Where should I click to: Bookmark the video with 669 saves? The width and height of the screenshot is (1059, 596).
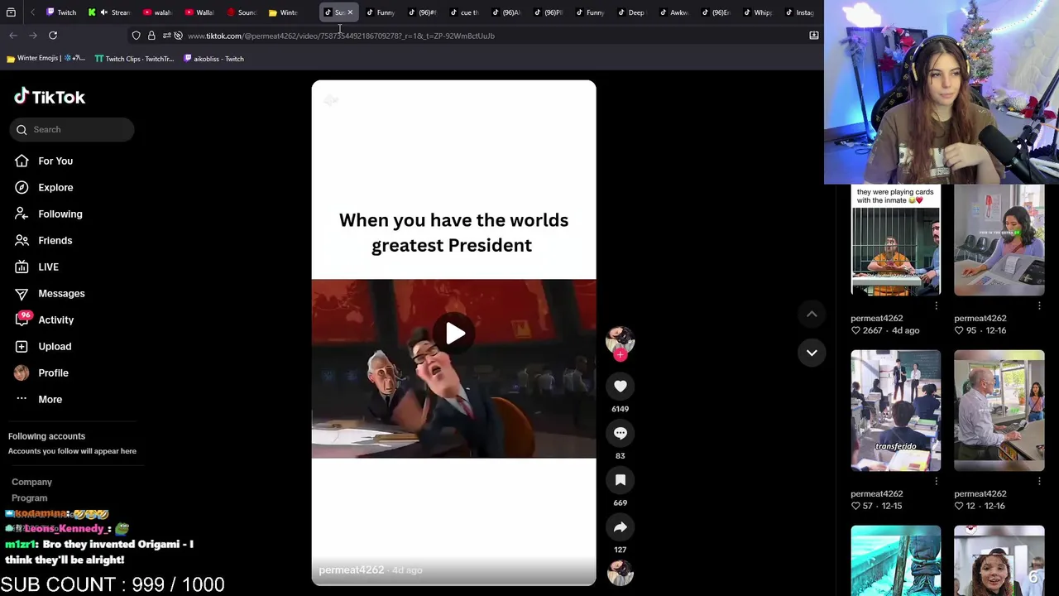[x=621, y=480]
